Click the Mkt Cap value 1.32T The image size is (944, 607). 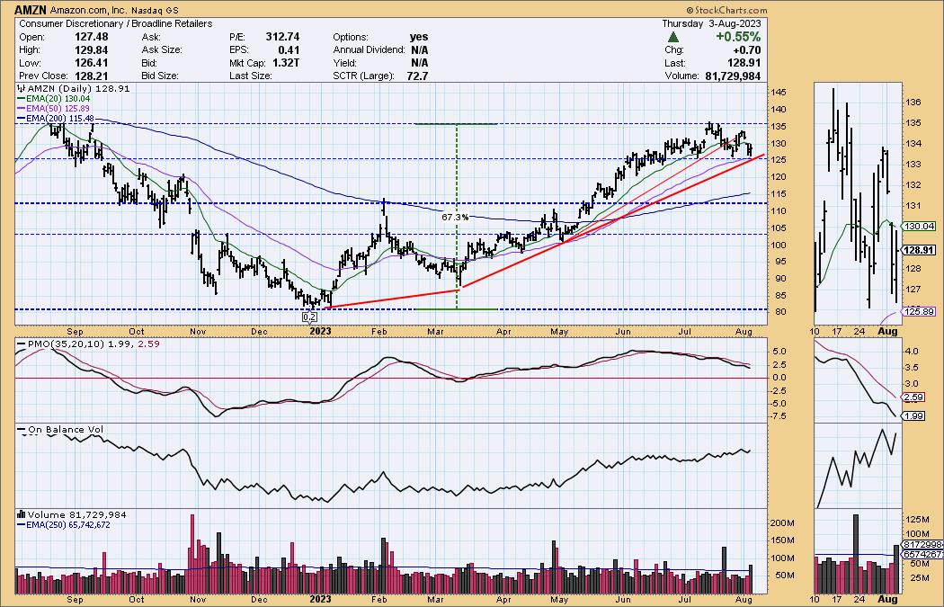coord(285,63)
